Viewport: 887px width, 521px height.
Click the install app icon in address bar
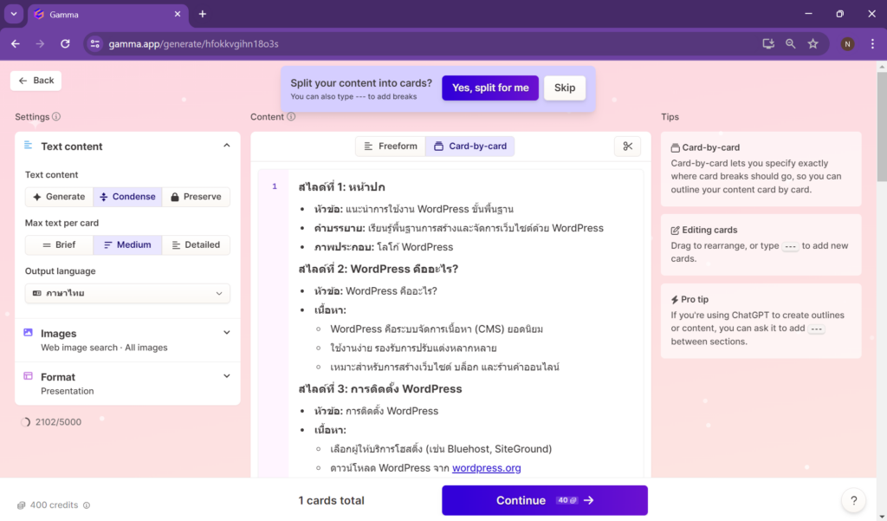(x=767, y=43)
